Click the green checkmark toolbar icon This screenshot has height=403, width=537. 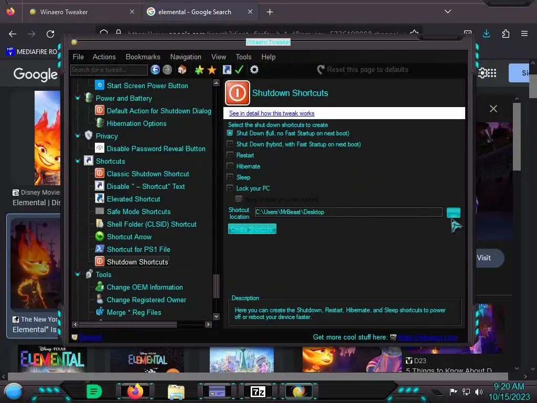(239, 70)
